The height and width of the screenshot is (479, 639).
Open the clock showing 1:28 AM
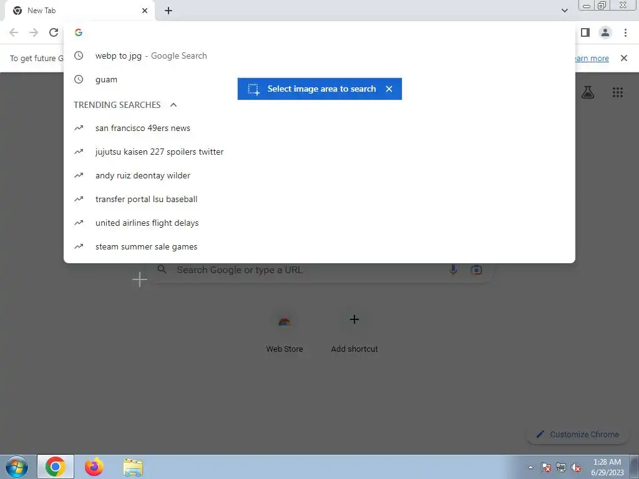coord(607,467)
